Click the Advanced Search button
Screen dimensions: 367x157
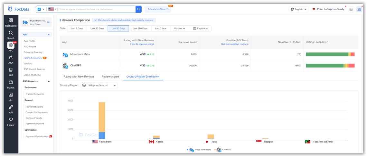coord(158,9)
